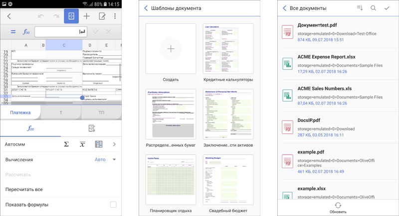Tap the enter arrow in formula field

[82, 32]
